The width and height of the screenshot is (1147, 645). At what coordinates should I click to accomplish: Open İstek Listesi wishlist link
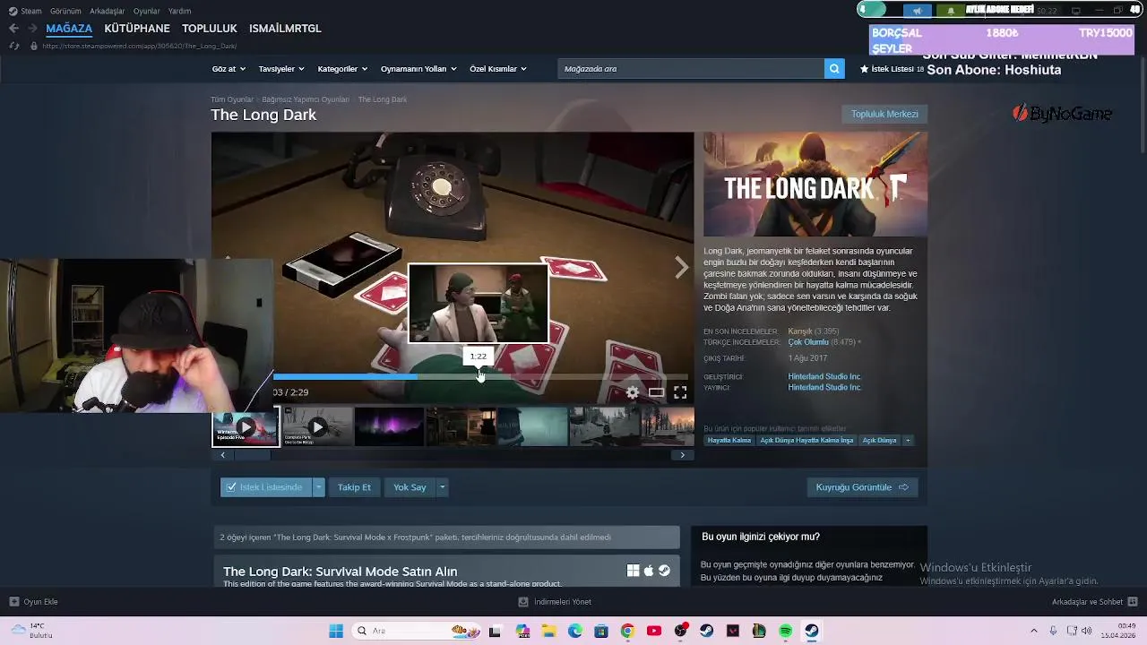[891, 69]
